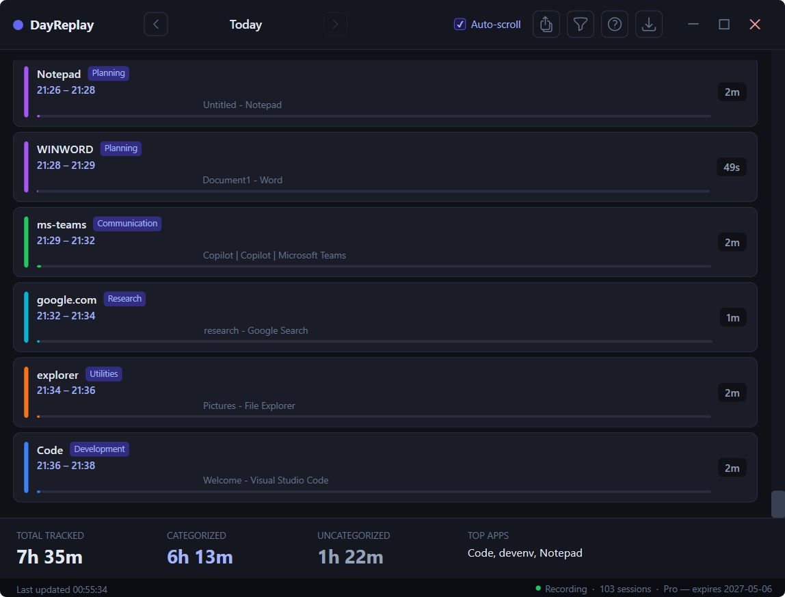Click the 49s duration badge on WINWORD
This screenshot has height=597, width=785.
click(732, 168)
